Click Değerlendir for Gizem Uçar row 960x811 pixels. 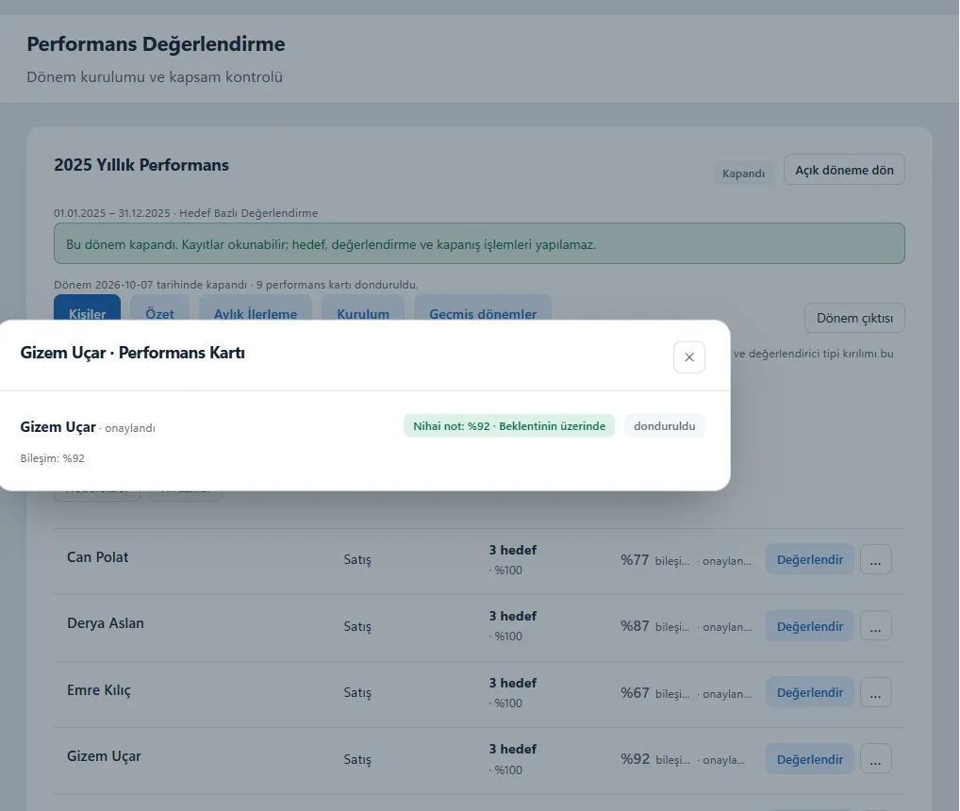click(x=809, y=759)
